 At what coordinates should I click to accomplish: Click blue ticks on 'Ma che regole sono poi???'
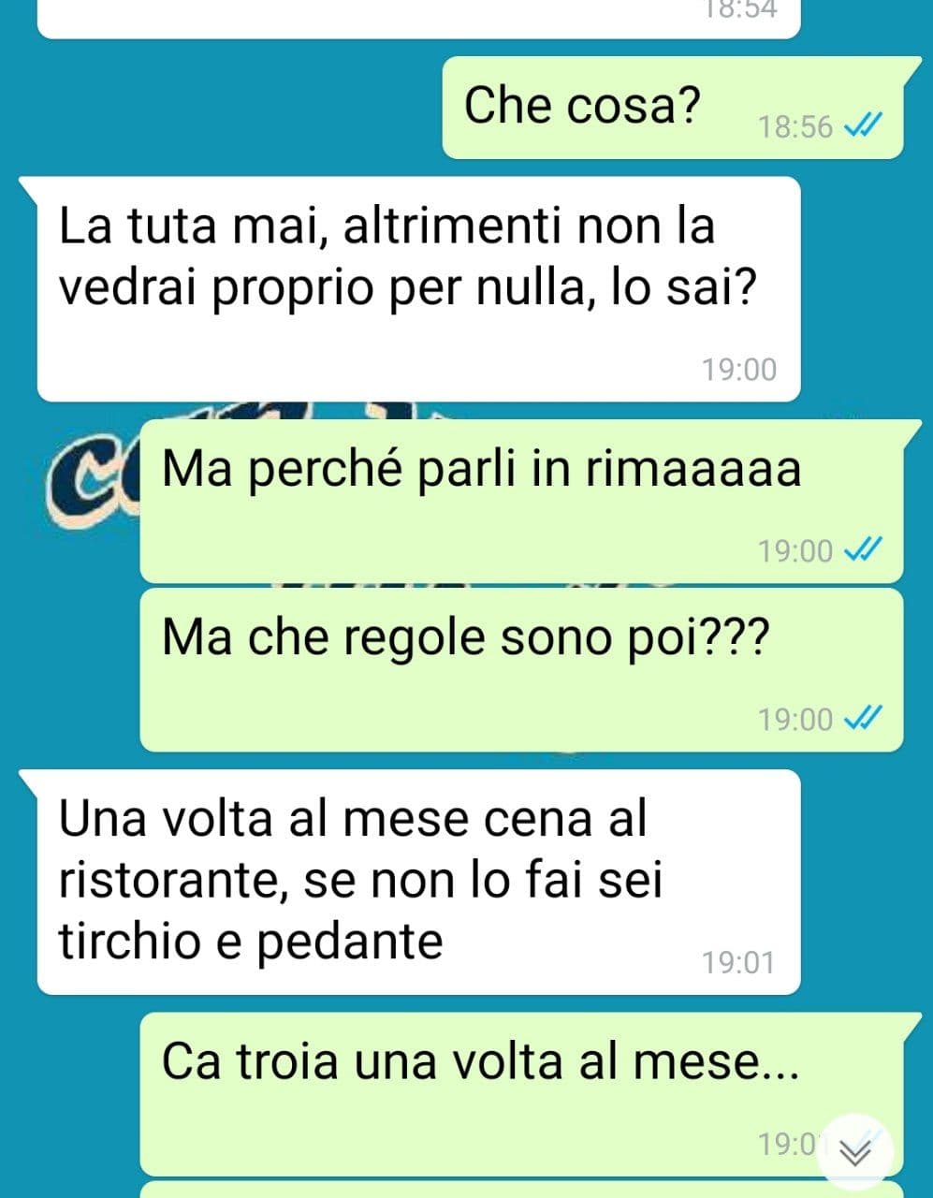coord(862,719)
